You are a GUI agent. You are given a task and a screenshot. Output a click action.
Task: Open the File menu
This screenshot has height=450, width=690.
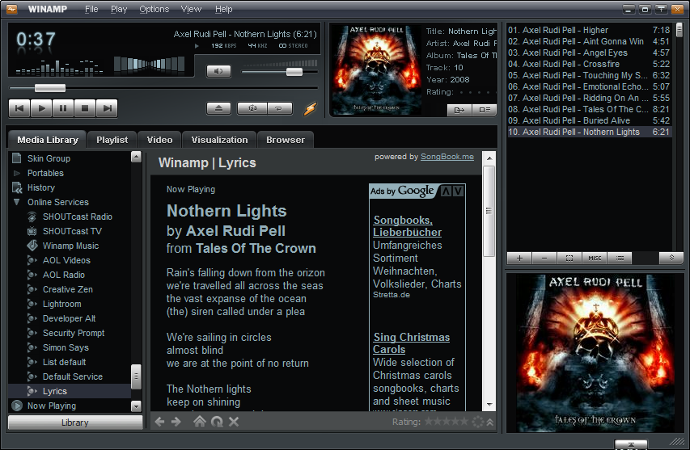(91, 9)
